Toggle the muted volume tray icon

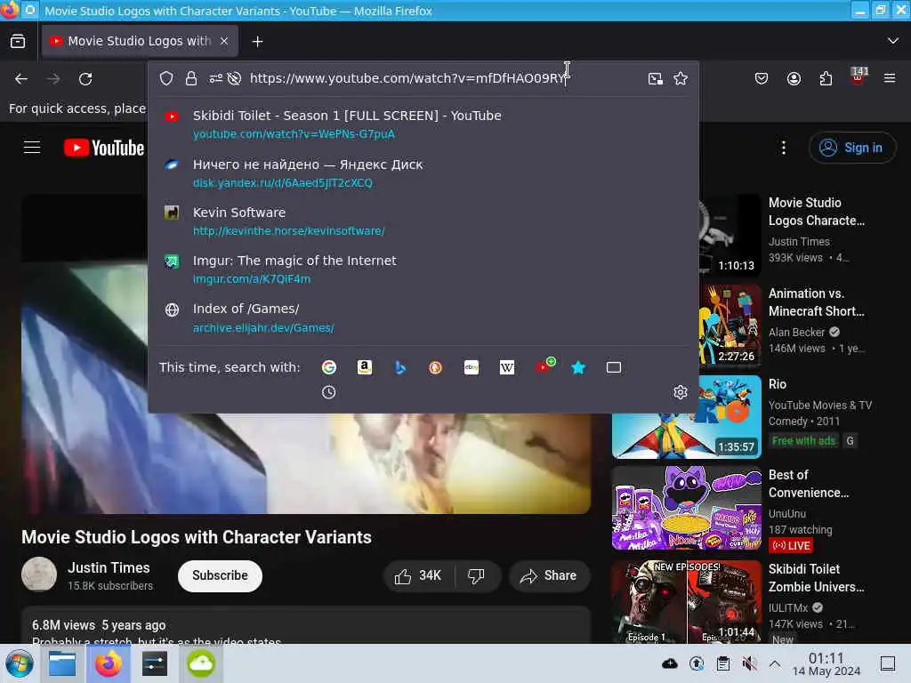click(x=749, y=663)
